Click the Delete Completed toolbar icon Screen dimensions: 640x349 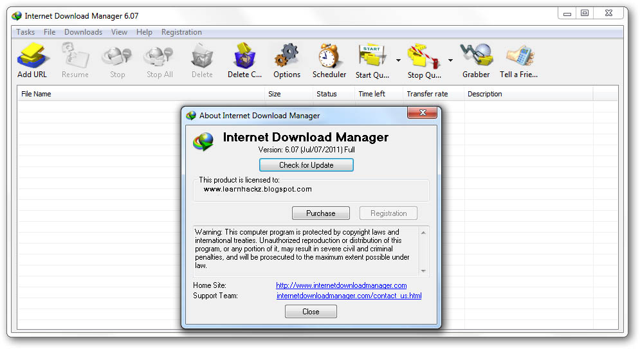click(244, 56)
